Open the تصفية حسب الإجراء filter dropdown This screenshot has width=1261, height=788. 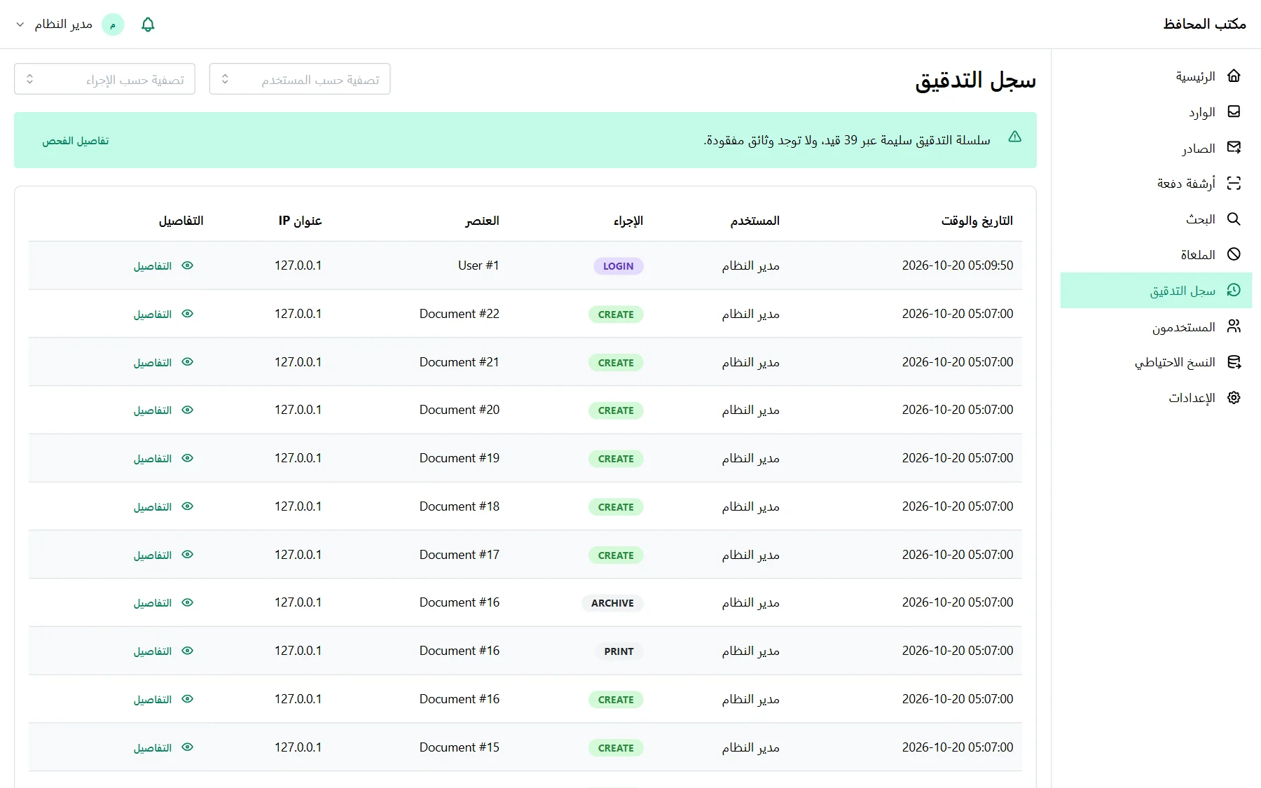104,79
